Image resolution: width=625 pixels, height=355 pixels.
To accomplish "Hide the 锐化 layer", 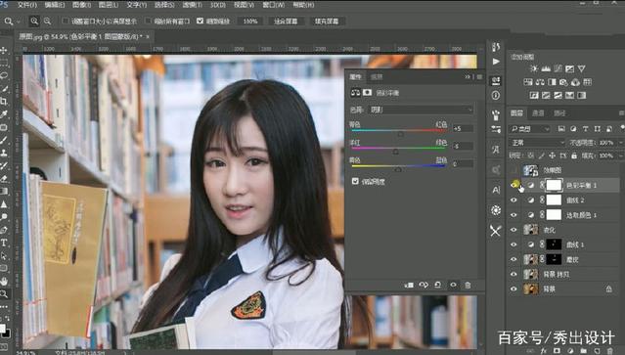I will [x=513, y=230].
